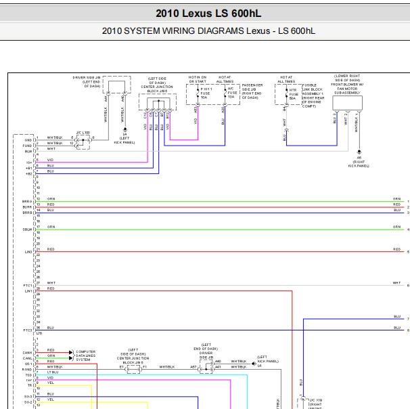The image size is (410, 409).
Task: Select the 'C13' terminal label
Action: pos(145,115)
